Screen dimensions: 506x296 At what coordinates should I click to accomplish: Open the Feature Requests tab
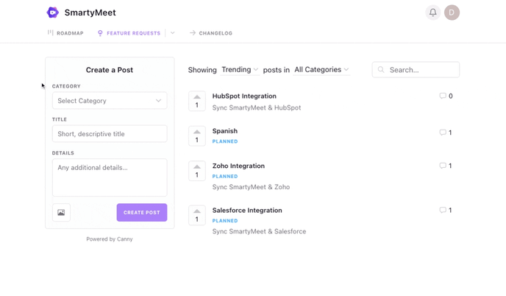click(x=129, y=33)
